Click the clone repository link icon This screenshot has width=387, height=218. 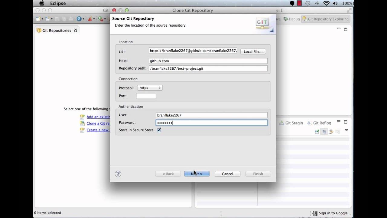82,124
